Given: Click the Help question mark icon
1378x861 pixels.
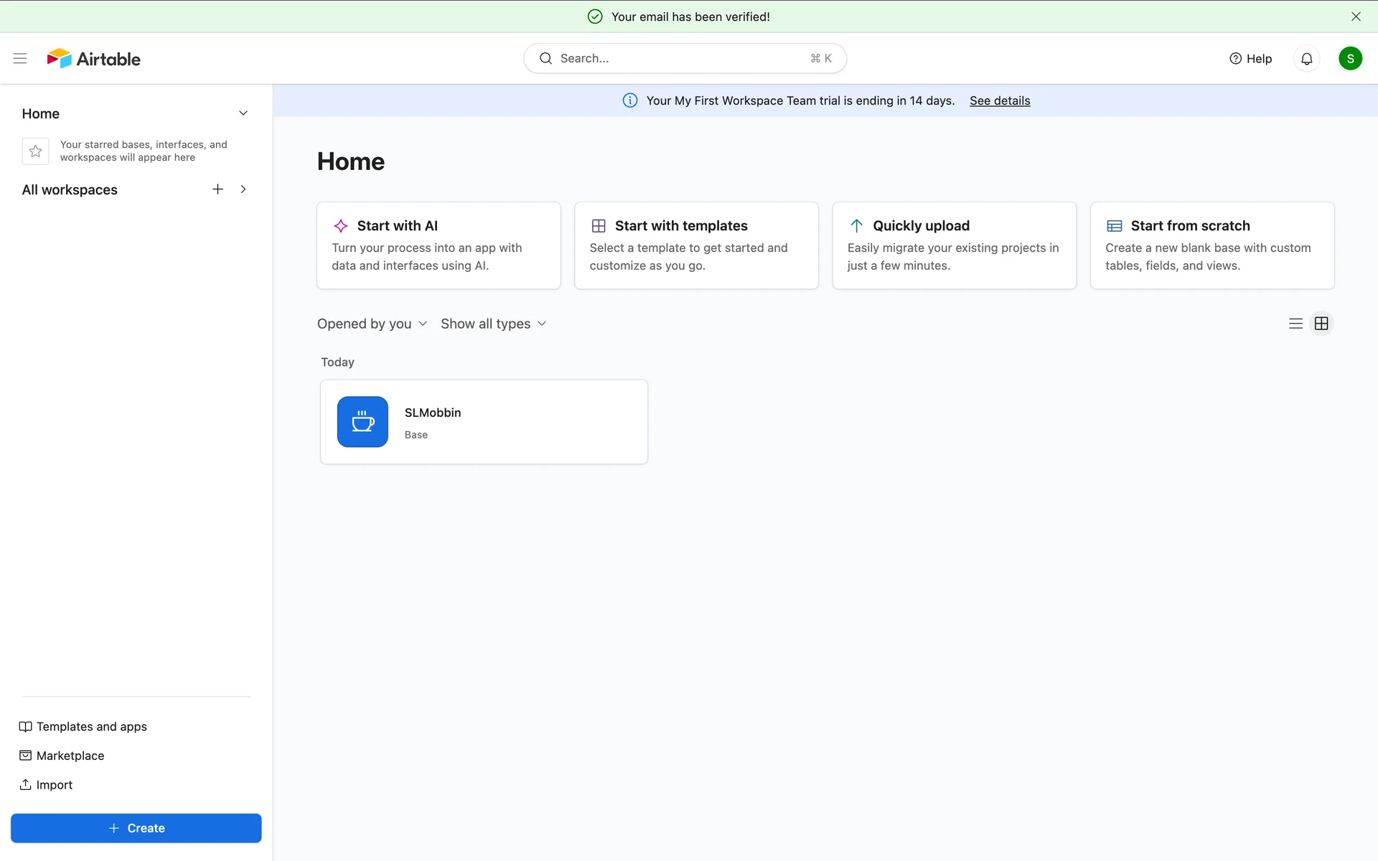Looking at the screenshot, I should (x=1235, y=59).
